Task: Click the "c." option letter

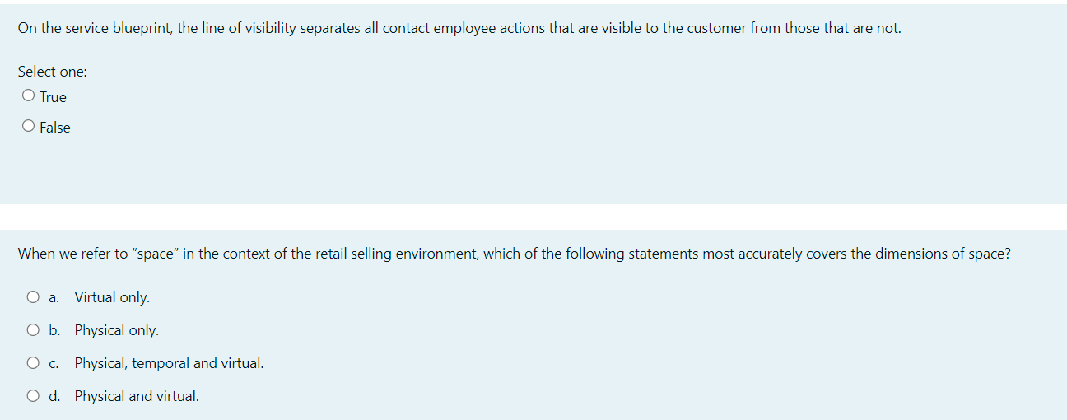Action: click(54, 363)
